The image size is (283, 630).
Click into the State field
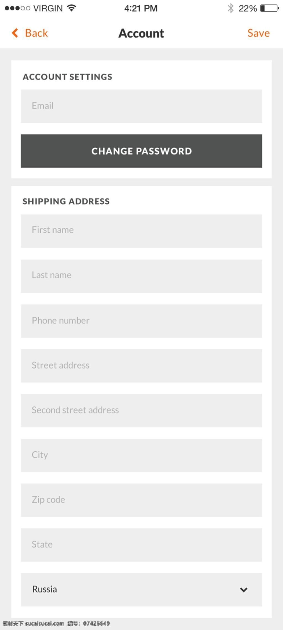(141, 545)
